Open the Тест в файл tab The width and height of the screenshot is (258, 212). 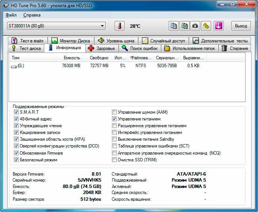point(27,41)
